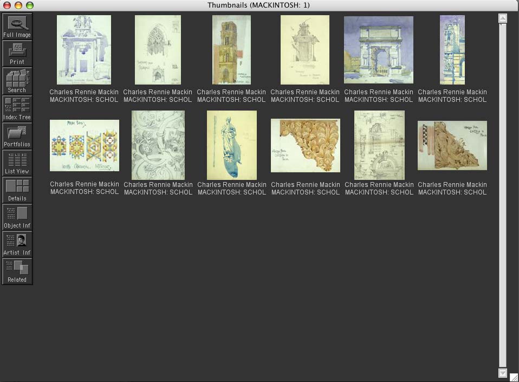
Task: Select the grey pencil scrollwork thumbnail
Action: tap(158, 145)
